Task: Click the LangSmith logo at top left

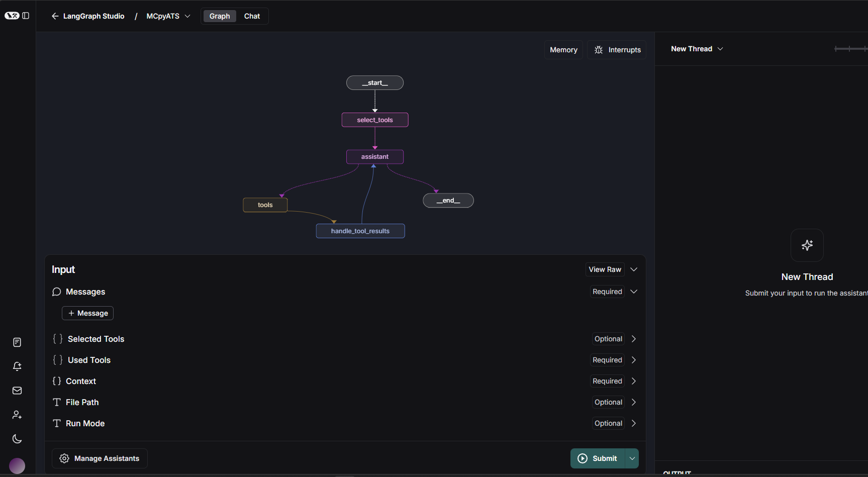Action: pos(11,16)
